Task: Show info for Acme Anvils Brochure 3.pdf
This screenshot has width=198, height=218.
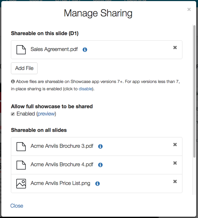Action: [x=100, y=146]
